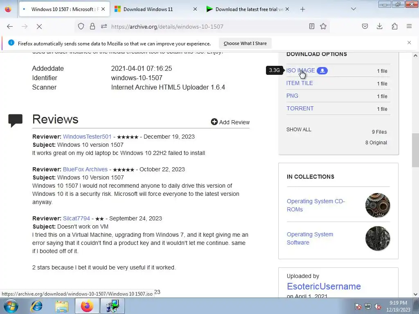419x314 pixels.
Task: Open the network computers taskbar program
Action: (113, 306)
